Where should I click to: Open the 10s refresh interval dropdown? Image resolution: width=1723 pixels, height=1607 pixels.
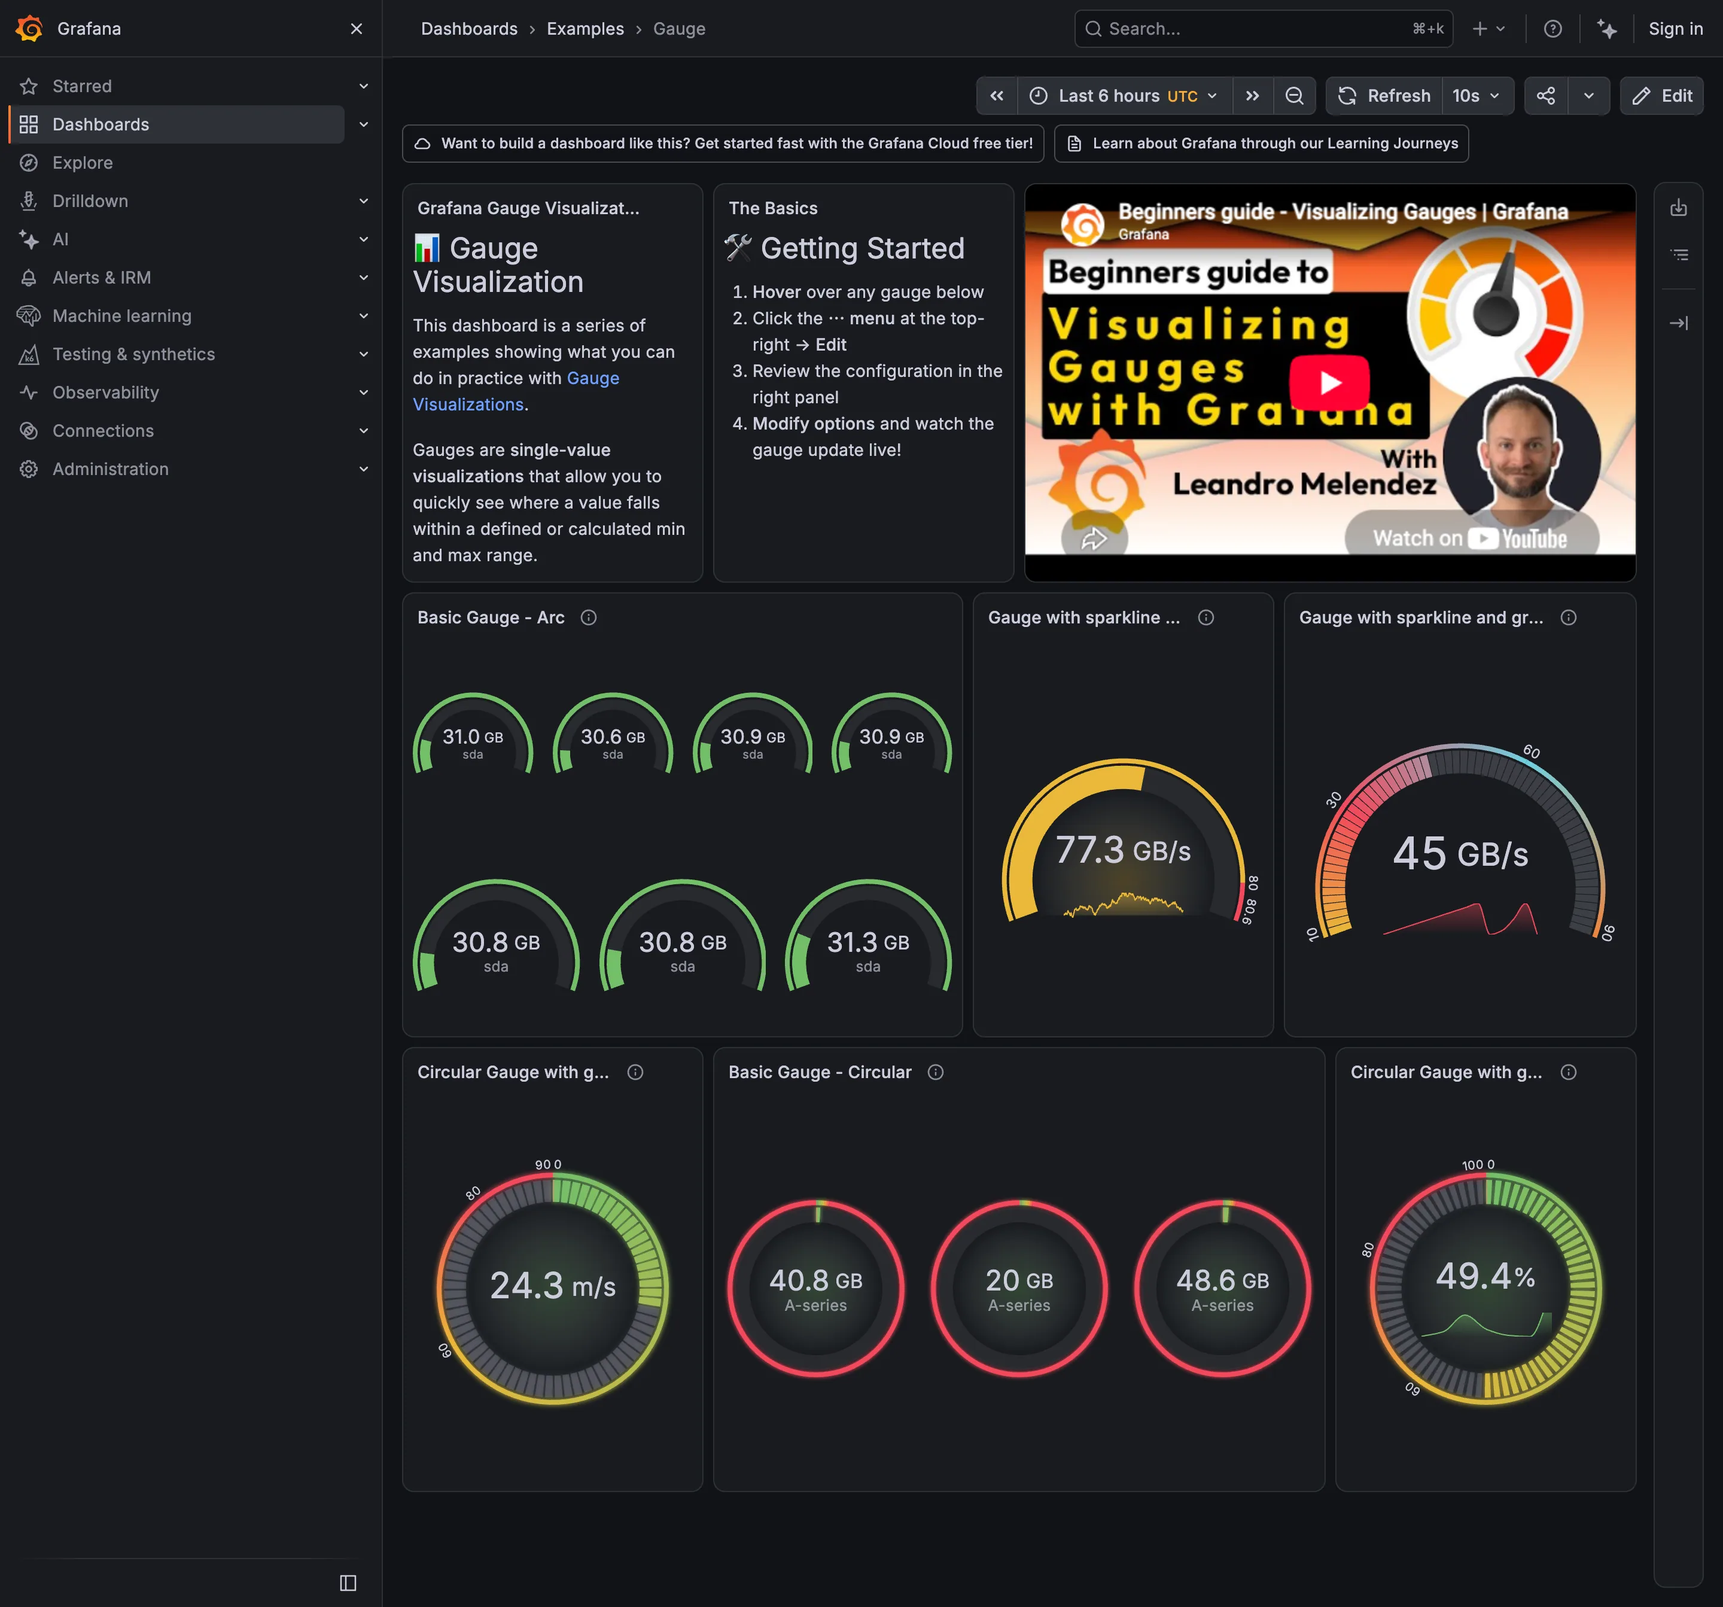pyautogui.click(x=1477, y=95)
